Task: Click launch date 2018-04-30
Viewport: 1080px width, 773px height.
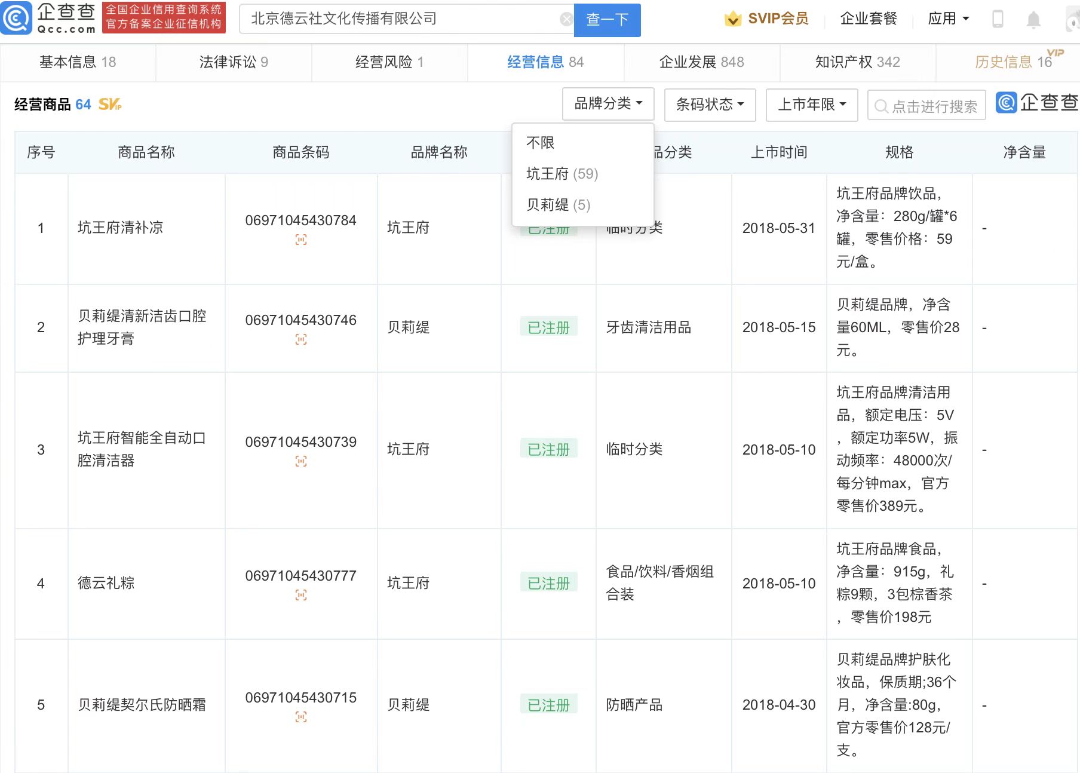Action: tap(779, 705)
